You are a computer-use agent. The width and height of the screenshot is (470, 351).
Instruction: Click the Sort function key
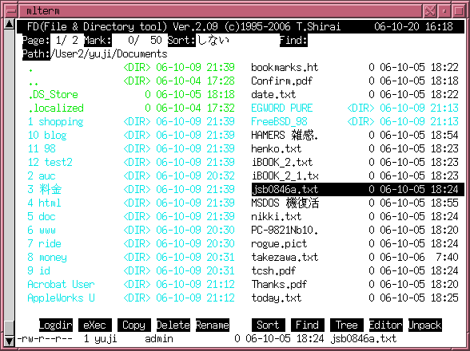coord(269,325)
